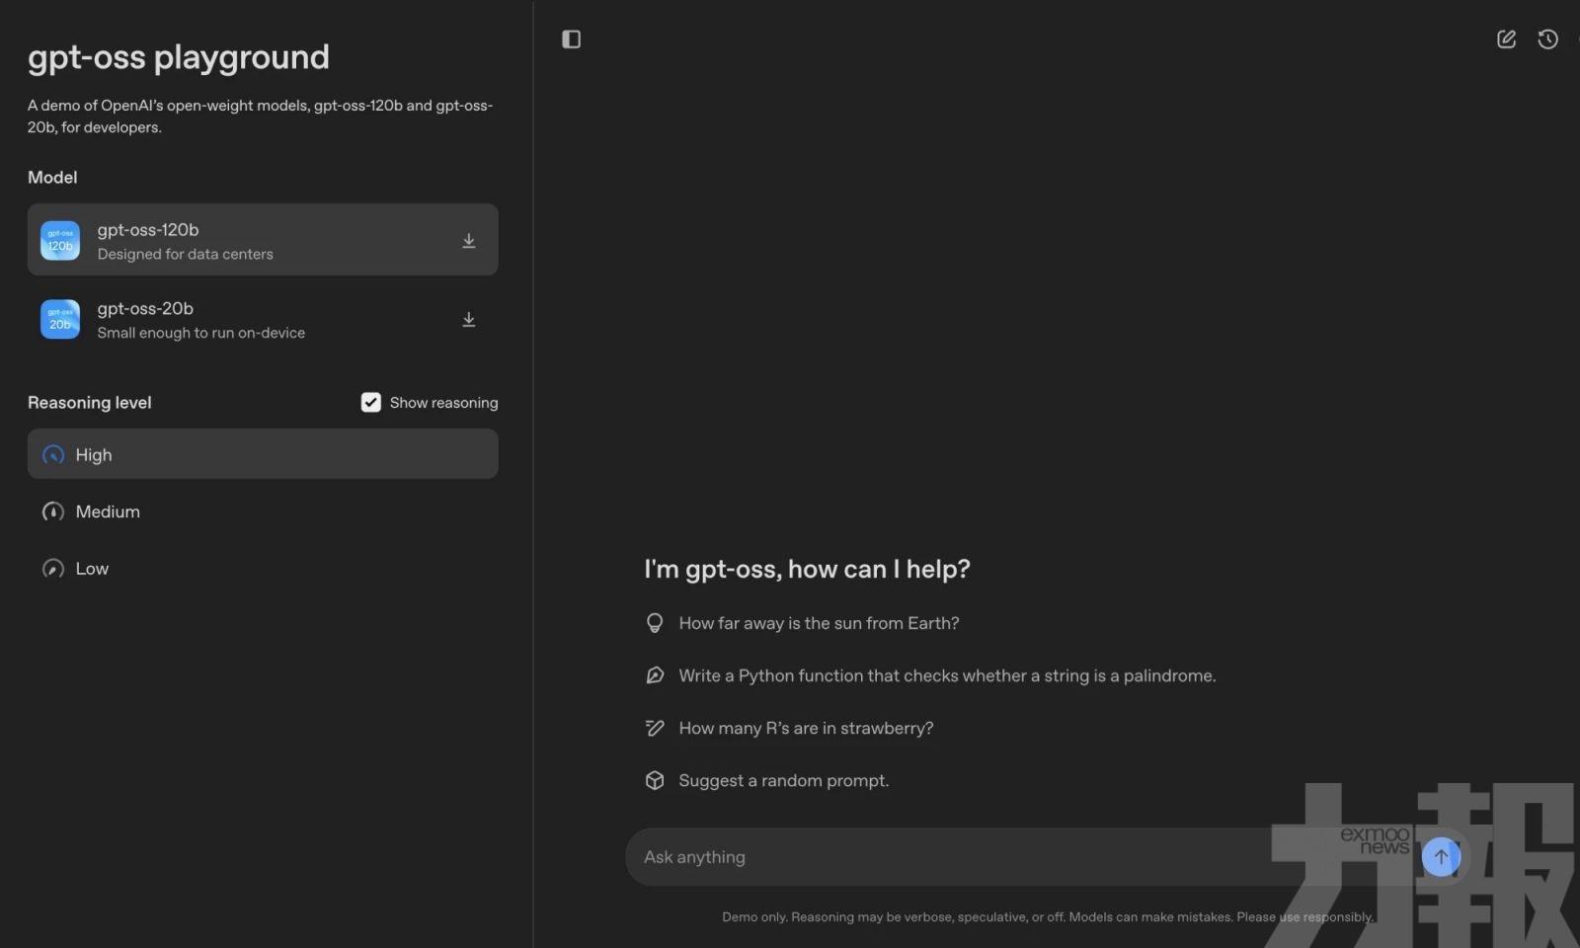Open chat history clock icon
The image size is (1580, 948).
(1547, 39)
